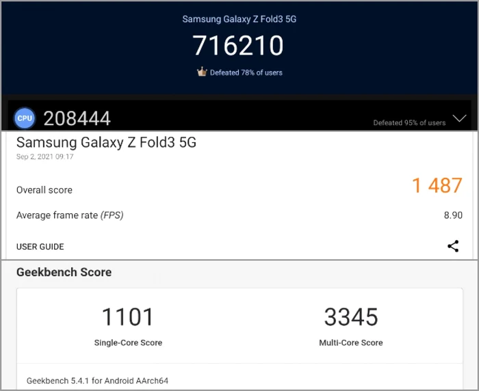Select the multi-core value 3345
The width and height of the screenshot is (479, 391).
point(351,316)
